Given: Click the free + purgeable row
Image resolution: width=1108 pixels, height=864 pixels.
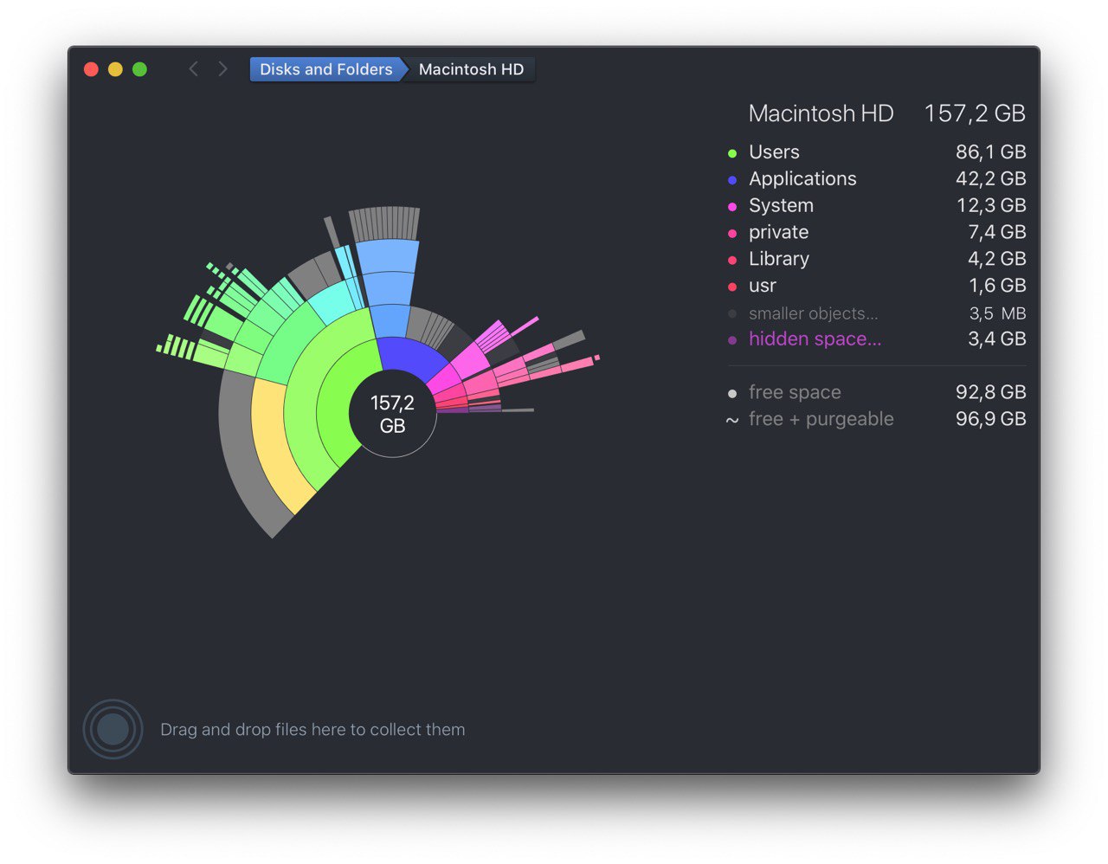Looking at the screenshot, I should coord(877,420).
